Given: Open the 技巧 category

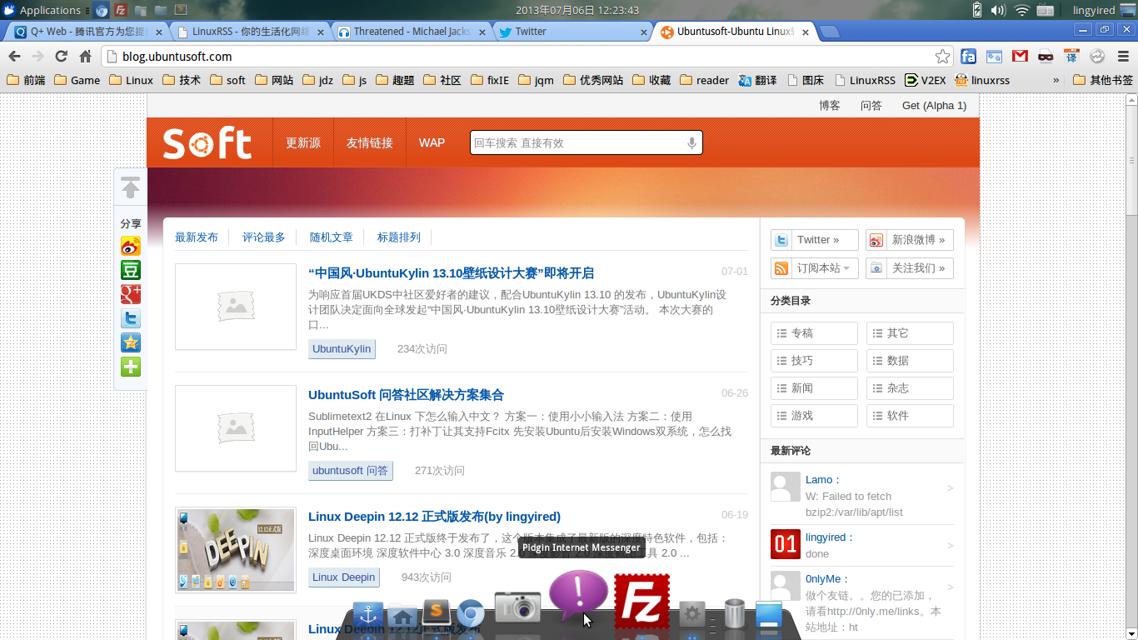Looking at the screenshot, I should 814,361.
